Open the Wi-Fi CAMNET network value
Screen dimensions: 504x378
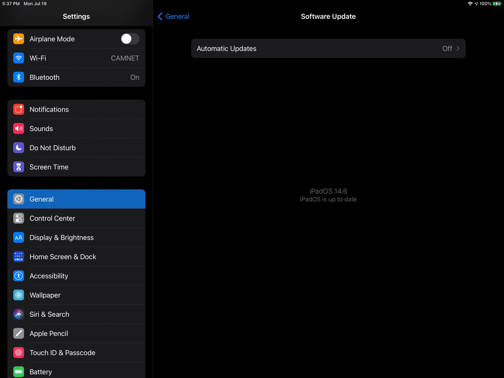pyautogui.click(x=125, y=58)
